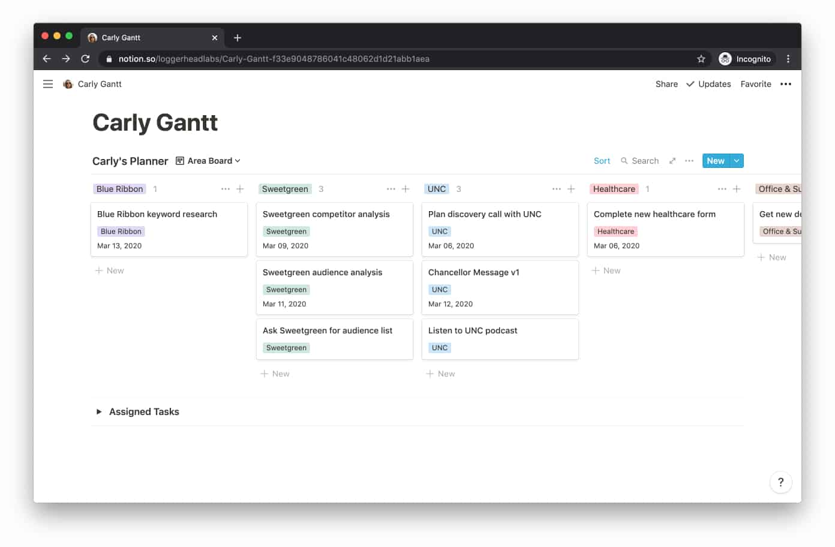Screen dimensions: 835x547
Task: Click the Sort link
Action: click(602, 161)
